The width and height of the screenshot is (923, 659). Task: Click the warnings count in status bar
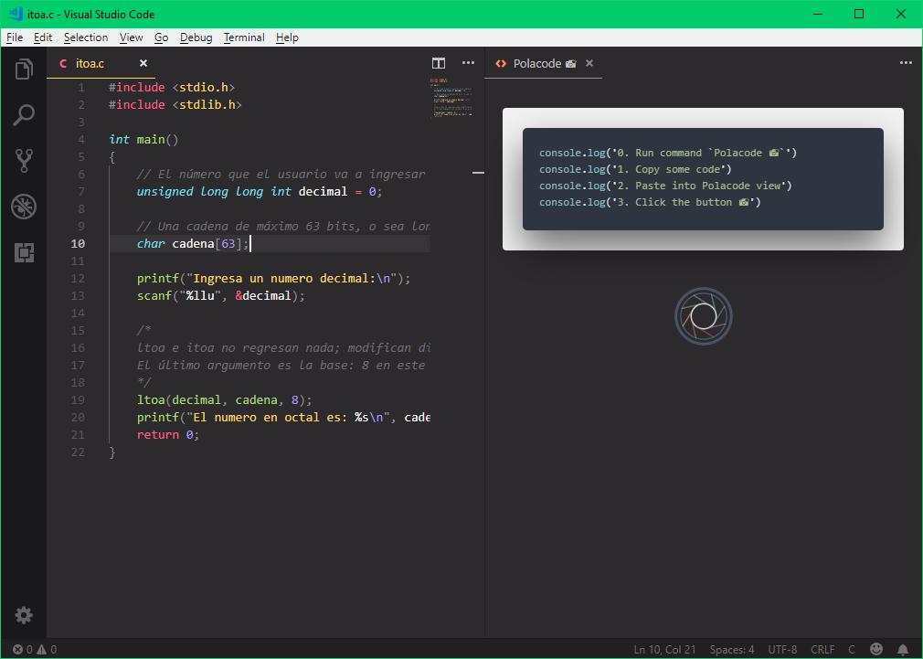pos(48,650)
